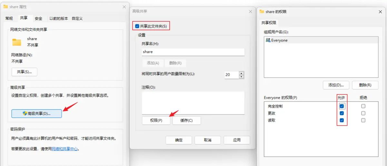
Task: Go to the 自定义 tab
Action: coord(77,18)
